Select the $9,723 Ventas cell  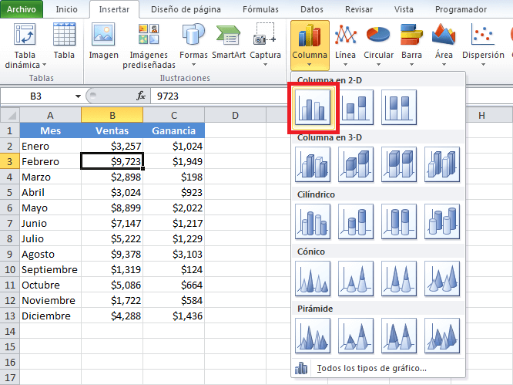click(x=112, y=161)
